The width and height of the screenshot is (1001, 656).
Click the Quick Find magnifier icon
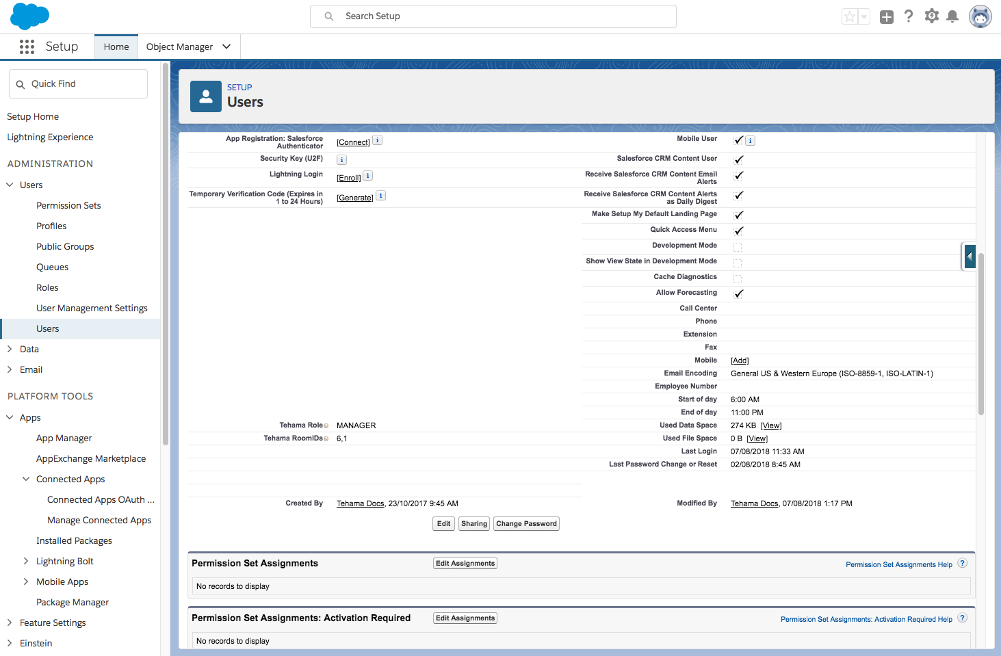tap(21, 84)
